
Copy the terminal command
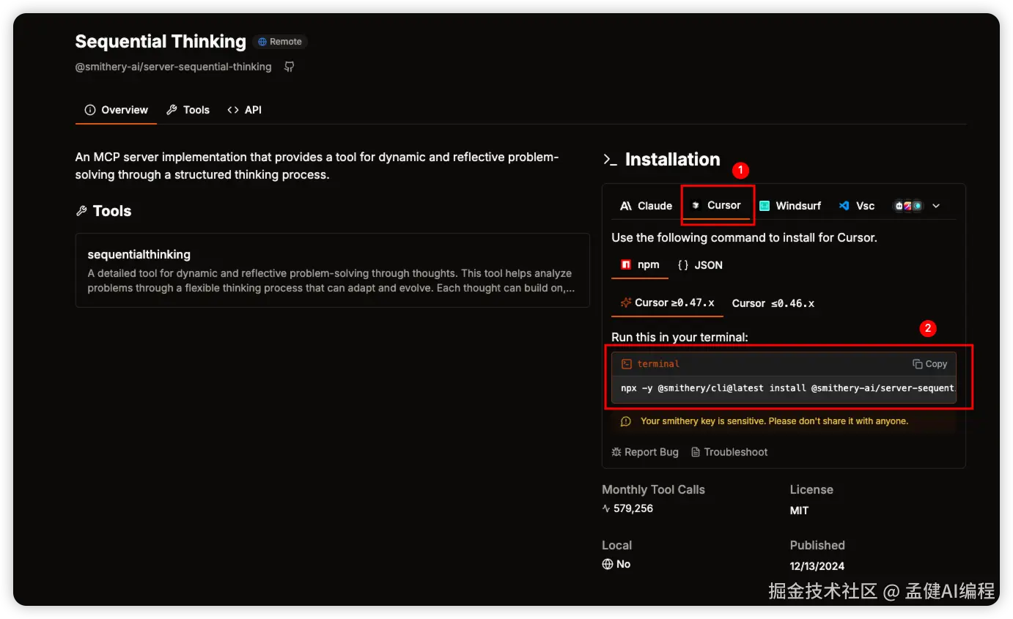pos(930,364)
